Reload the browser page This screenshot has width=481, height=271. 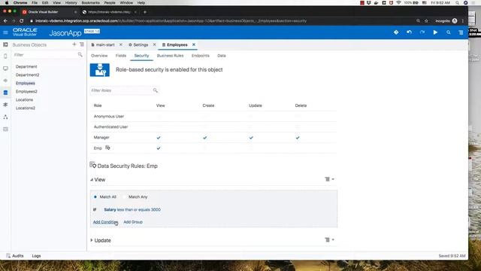tap(22, 21)
